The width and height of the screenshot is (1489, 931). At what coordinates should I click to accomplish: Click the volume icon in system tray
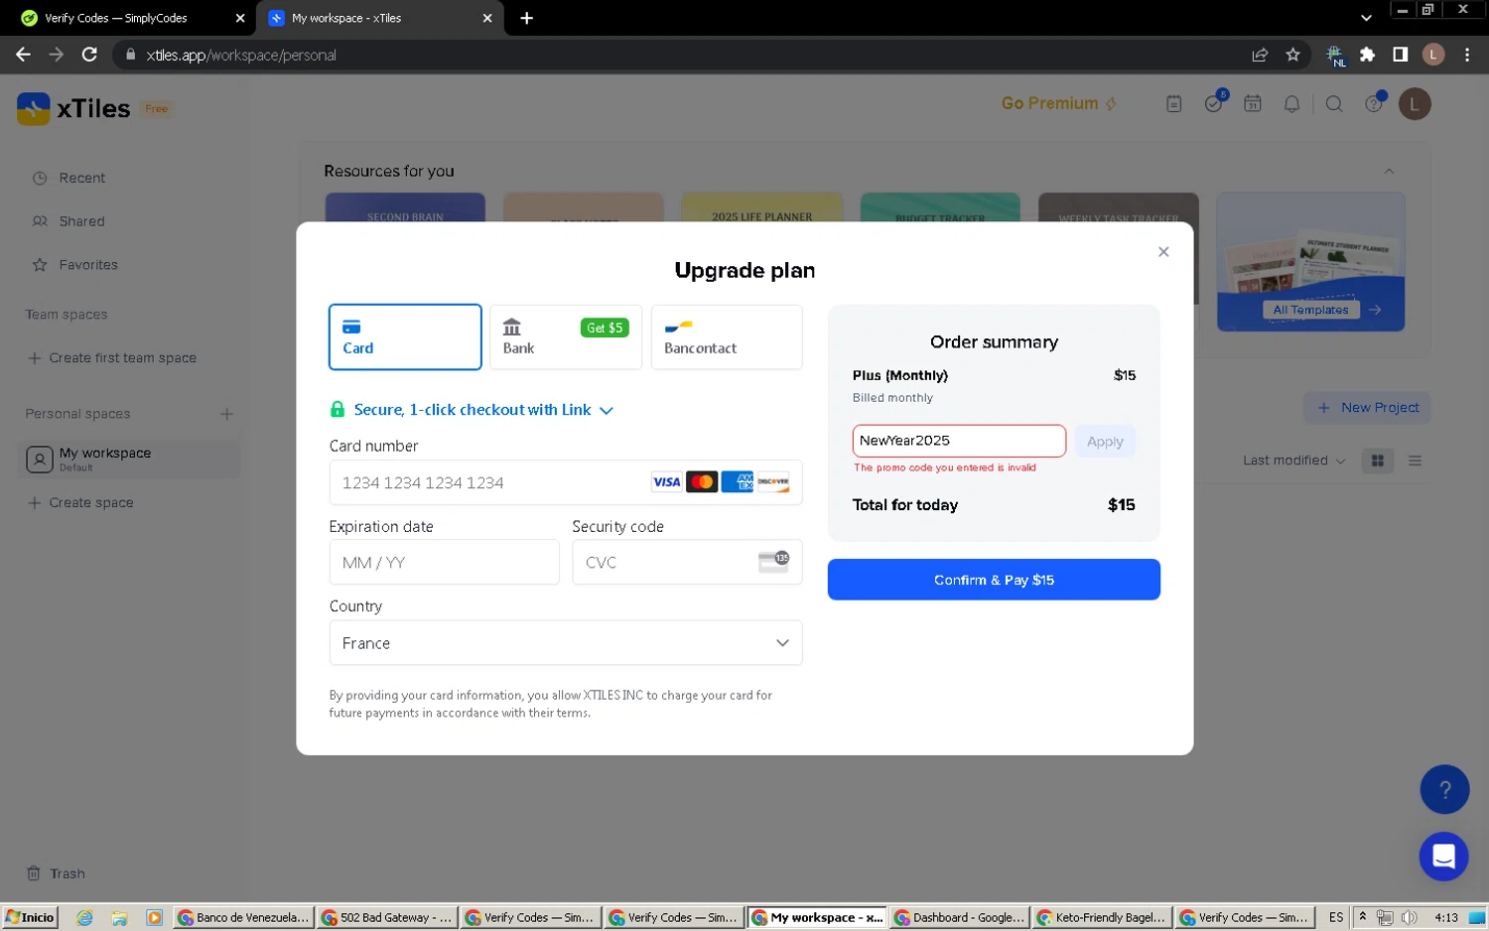[x=1409, y=917]
